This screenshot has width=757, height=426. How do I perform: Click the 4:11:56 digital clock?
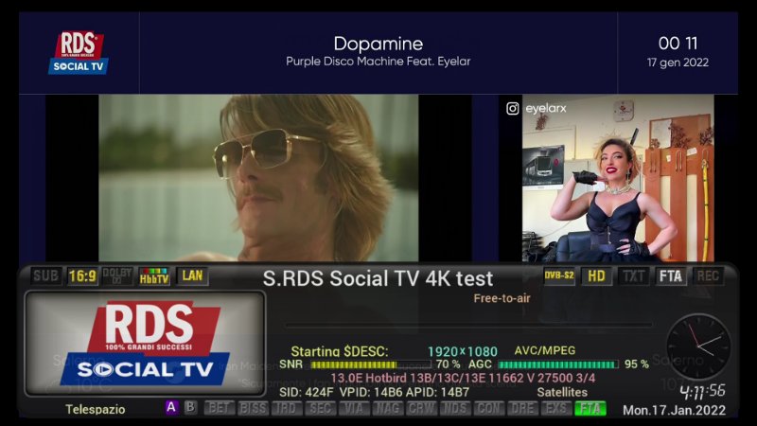(702, 391)
